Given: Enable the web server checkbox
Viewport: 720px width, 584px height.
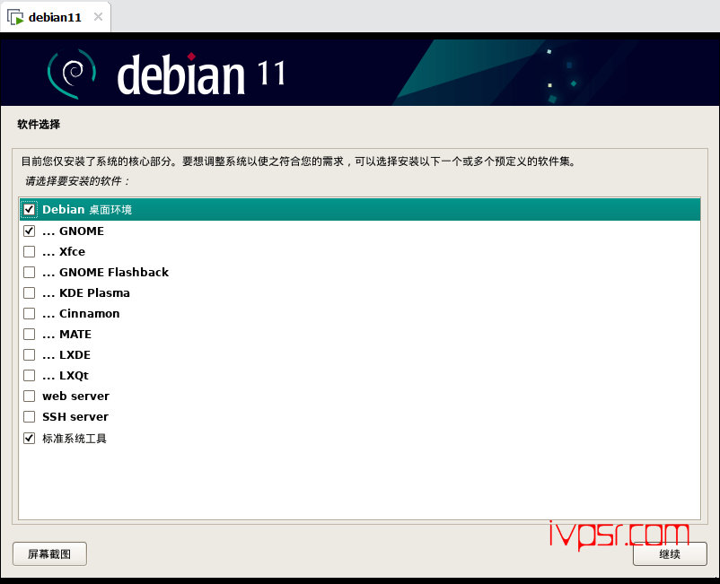Looking at the screenshot, I should pyautogui.click(x=29, y=396).
